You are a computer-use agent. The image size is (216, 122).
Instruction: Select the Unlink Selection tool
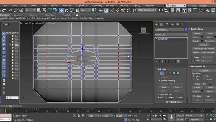(16, 11)
